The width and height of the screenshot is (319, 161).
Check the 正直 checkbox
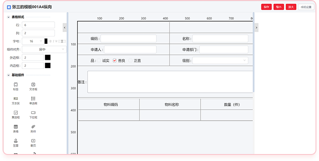[130, 60]
